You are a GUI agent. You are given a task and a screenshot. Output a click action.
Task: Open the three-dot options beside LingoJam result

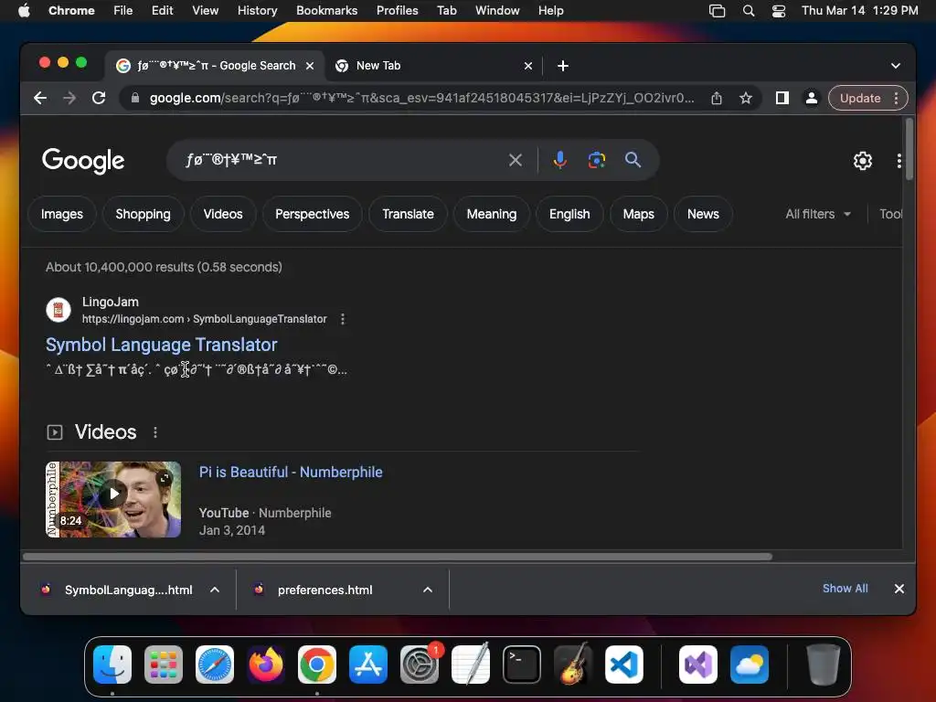[x=343, y=319]
